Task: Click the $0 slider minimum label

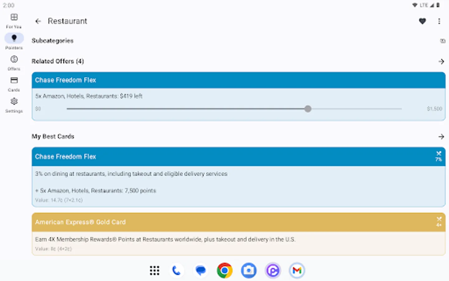Action: (x=38, y=109)
